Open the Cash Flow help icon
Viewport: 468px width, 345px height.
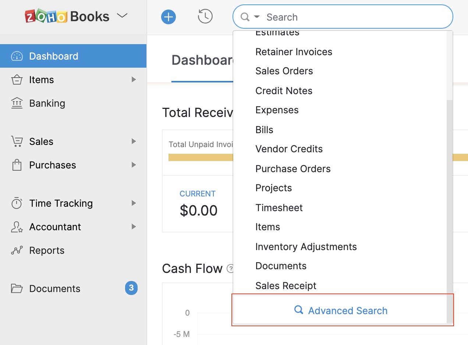tap(230, 269)
